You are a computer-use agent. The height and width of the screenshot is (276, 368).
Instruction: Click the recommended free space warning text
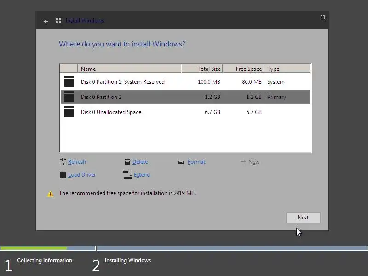point(127,193)
